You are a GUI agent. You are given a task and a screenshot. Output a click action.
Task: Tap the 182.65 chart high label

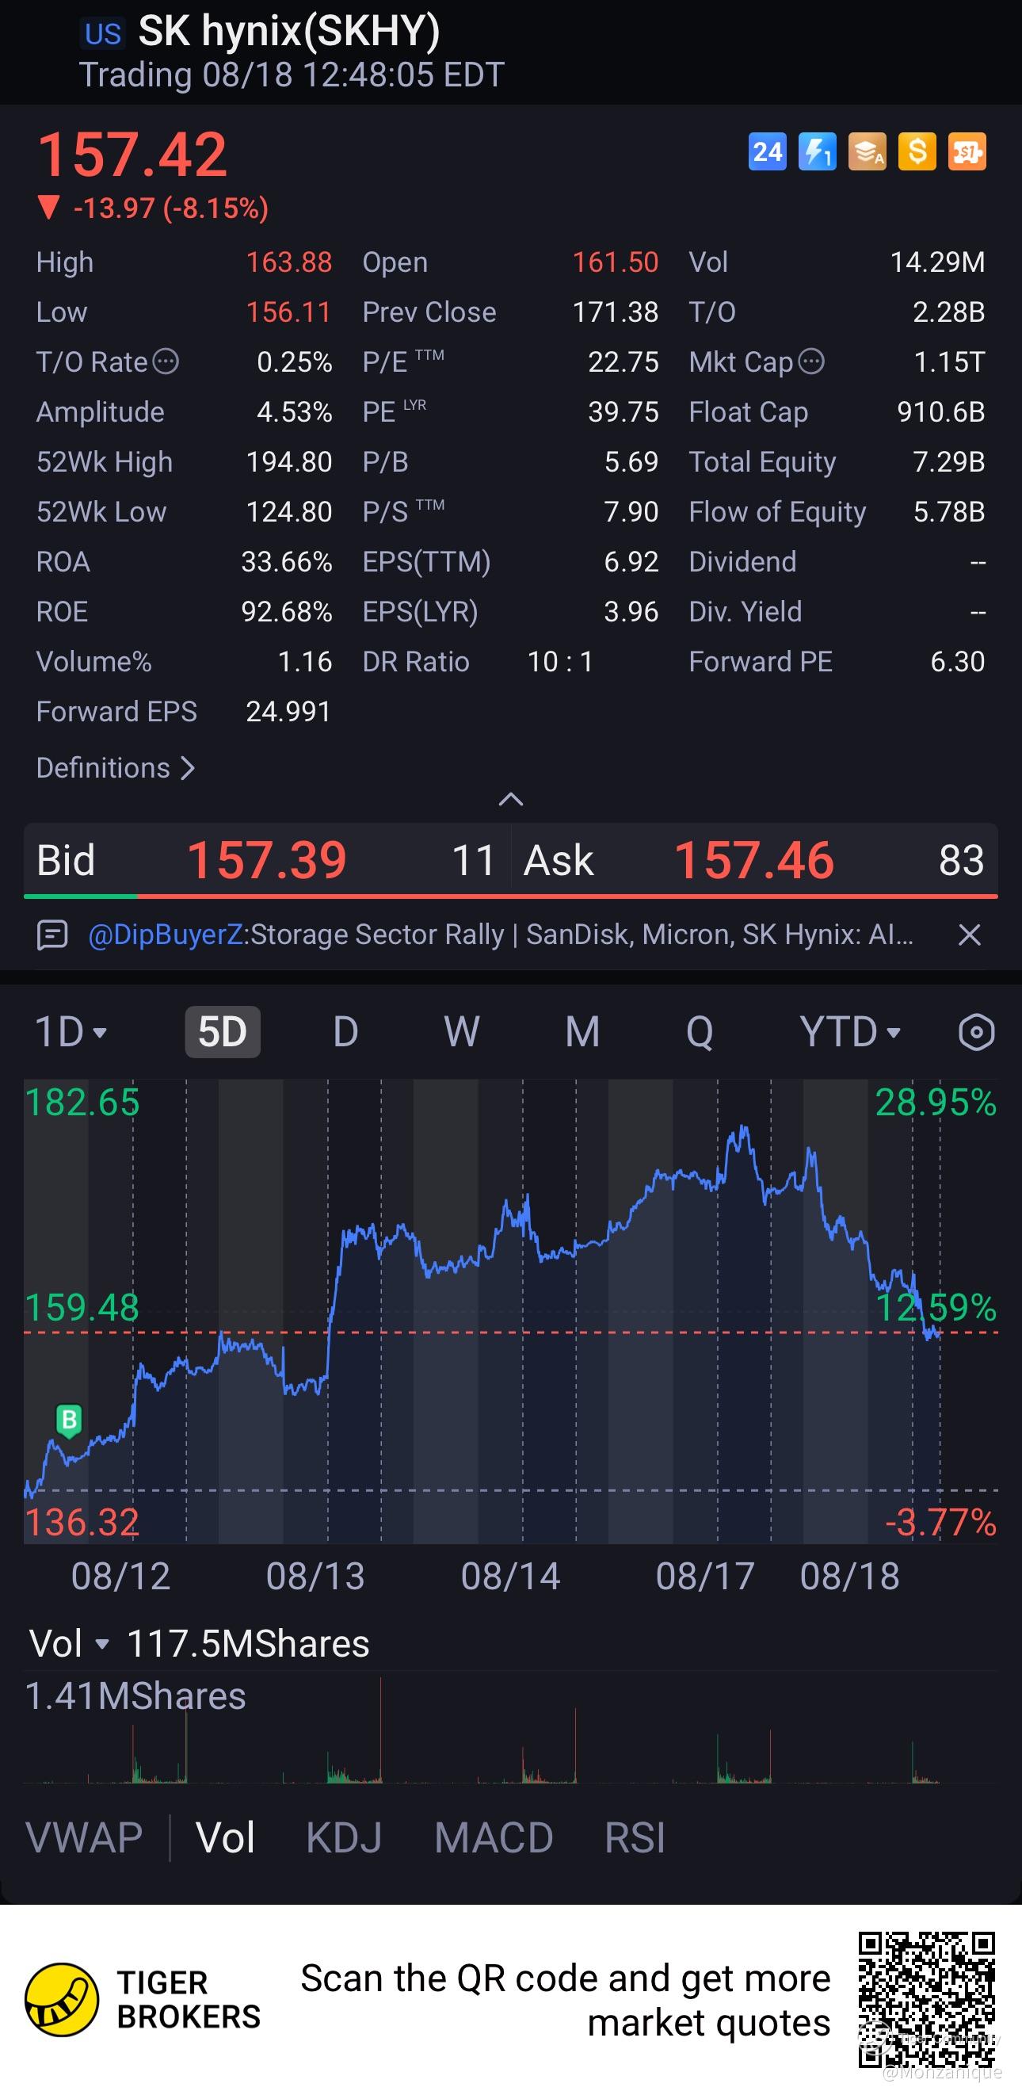[x=82, y=1103]
